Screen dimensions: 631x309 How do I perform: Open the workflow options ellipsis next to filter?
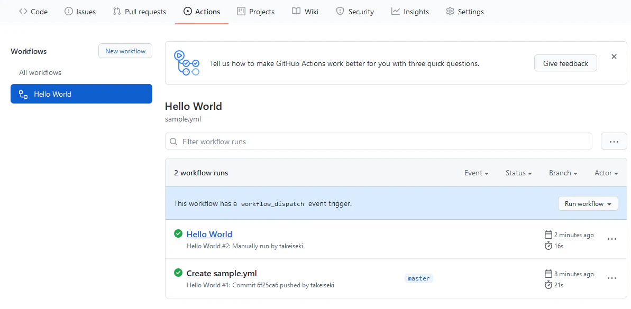[x=614, y=142]
